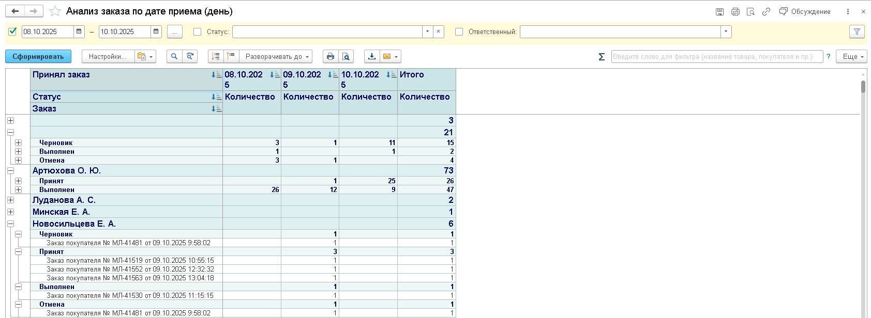
Task: Click the filter word search input field
Action: click(716, 56)
